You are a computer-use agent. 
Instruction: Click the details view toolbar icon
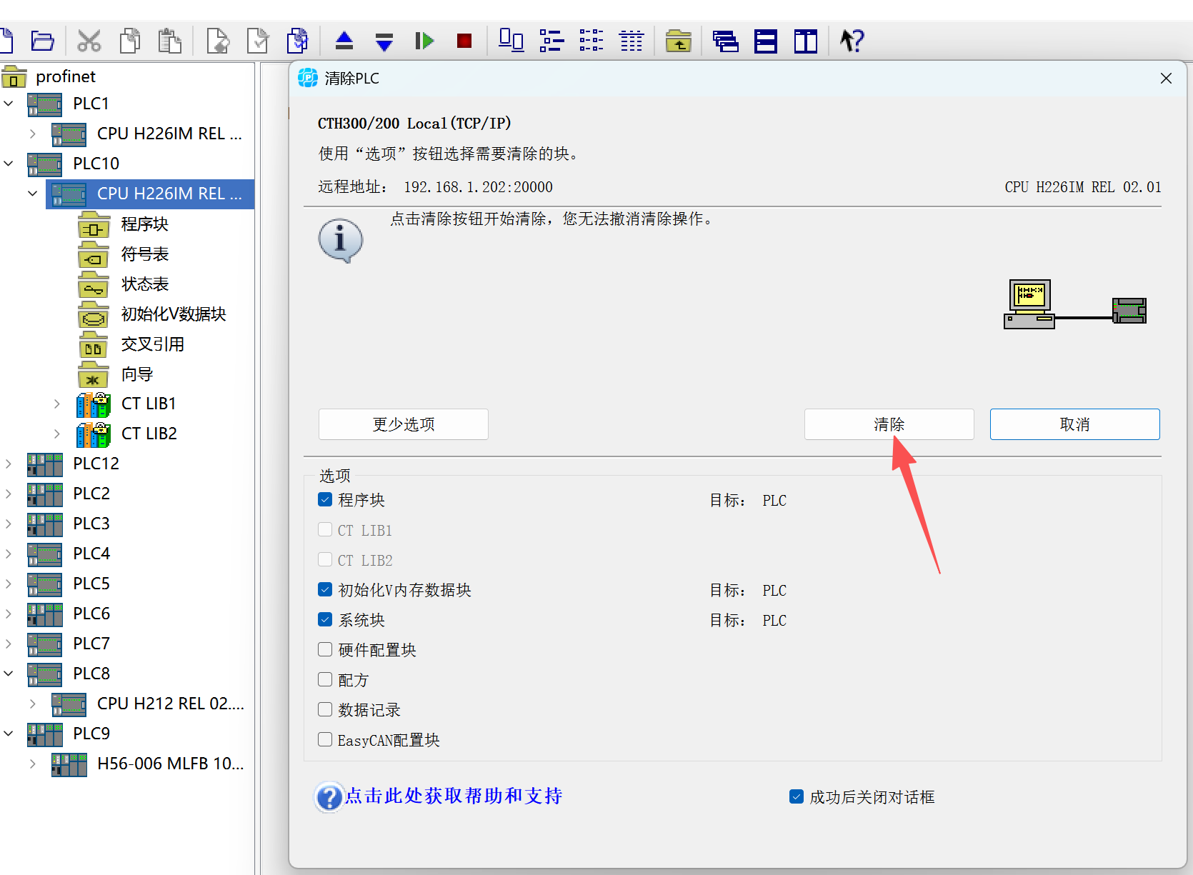632,41
